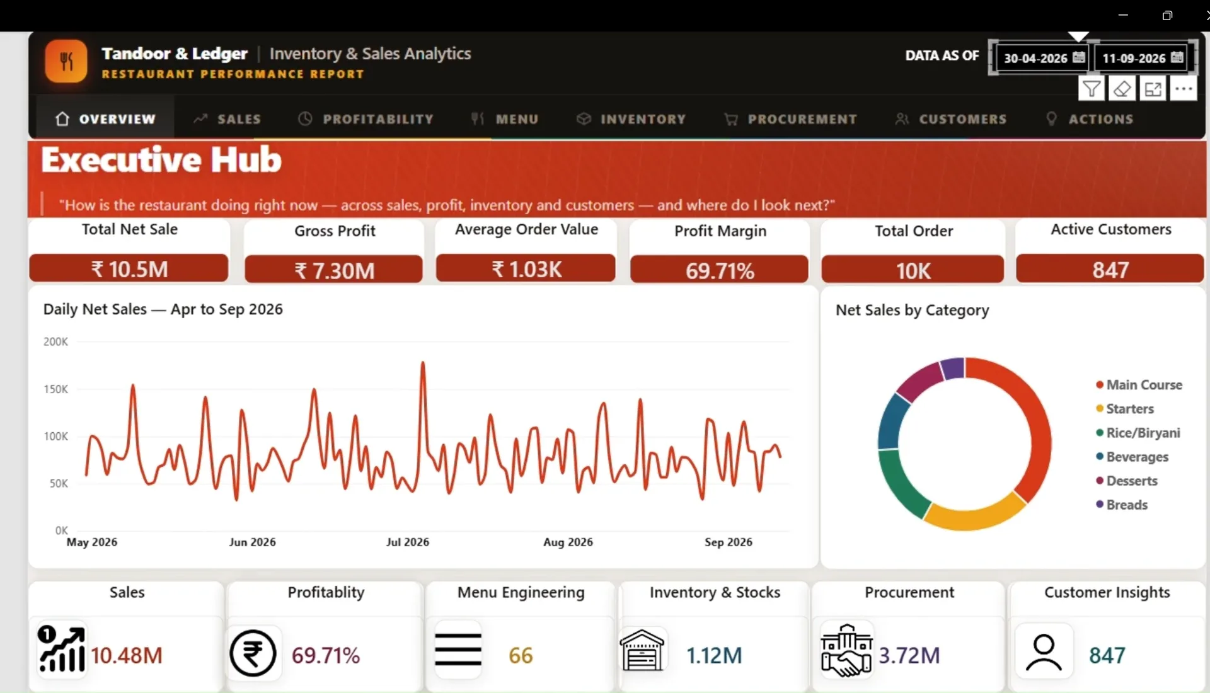The image size is (1210, 693).
Task: Click the Sales growth chart icon
Action: (61, 649)
